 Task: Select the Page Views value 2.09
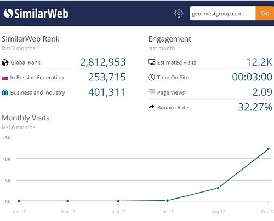point(262,92)
